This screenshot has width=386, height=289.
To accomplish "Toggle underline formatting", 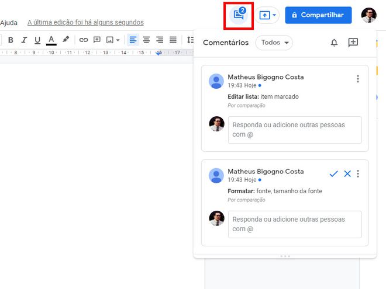I will click(37, 40).
